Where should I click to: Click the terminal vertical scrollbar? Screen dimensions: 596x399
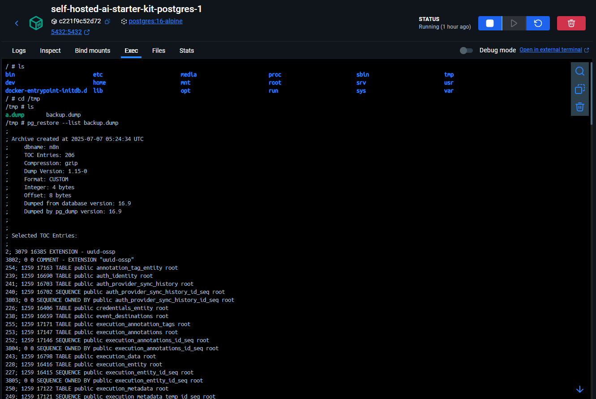(x=592, y=94)
